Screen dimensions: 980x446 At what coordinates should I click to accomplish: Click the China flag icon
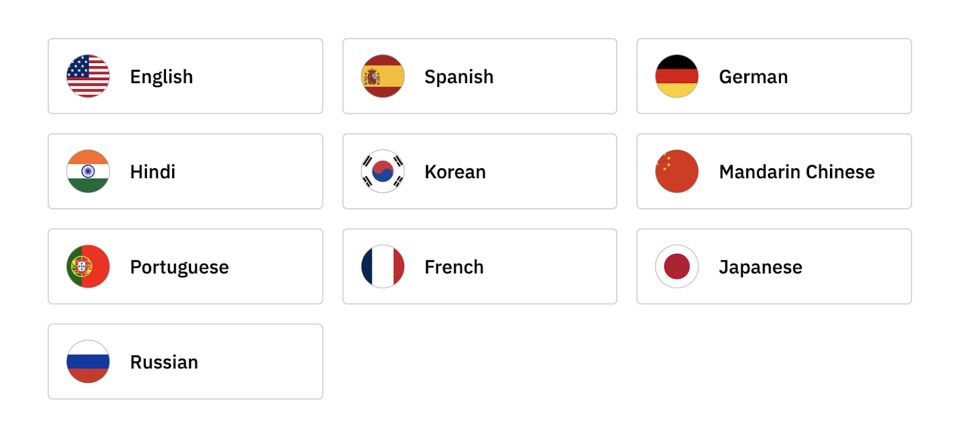677,171
